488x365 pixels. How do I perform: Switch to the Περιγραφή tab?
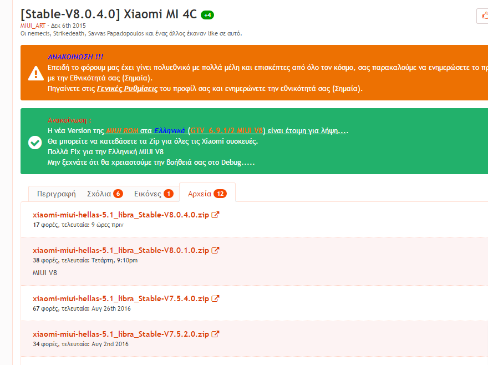(x=57, y=194)
